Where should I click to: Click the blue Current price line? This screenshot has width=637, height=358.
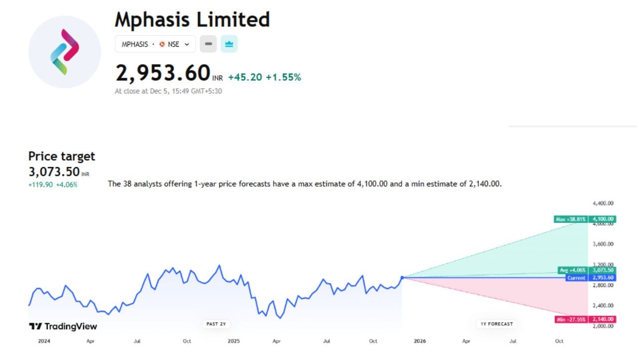click(x=473, y=277)
